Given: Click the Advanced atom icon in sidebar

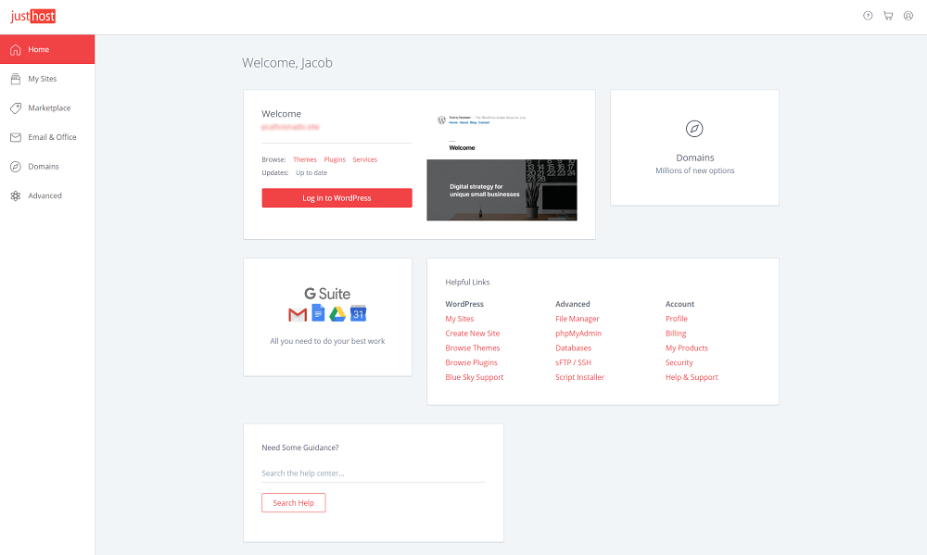Looking at the screenshot, I should point(16,196).
